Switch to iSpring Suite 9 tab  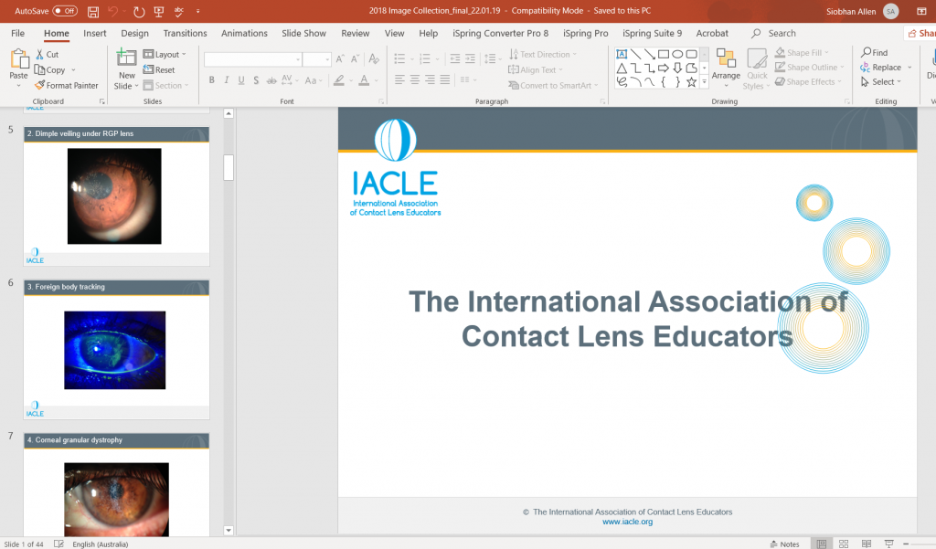pos(652,34)
